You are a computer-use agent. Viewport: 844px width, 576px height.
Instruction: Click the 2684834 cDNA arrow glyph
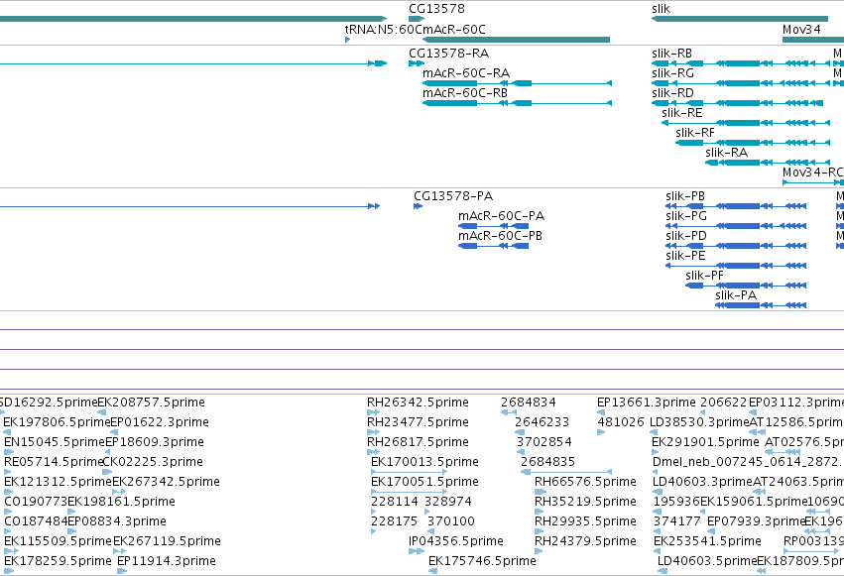pyautogui.click(x=509, y=412)
